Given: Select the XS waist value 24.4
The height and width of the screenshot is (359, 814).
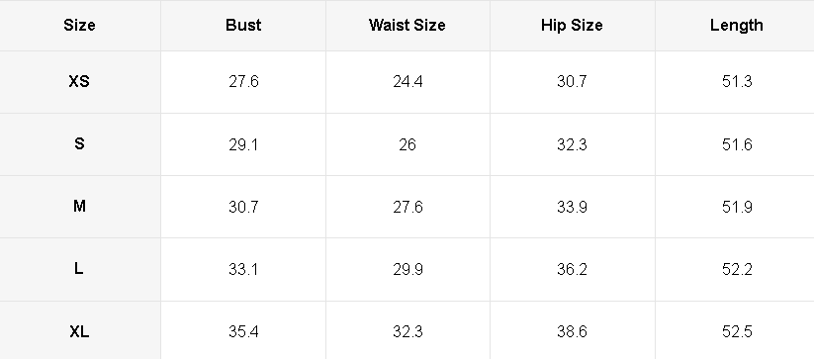Looking at the screenshot, I should [407, 82].
